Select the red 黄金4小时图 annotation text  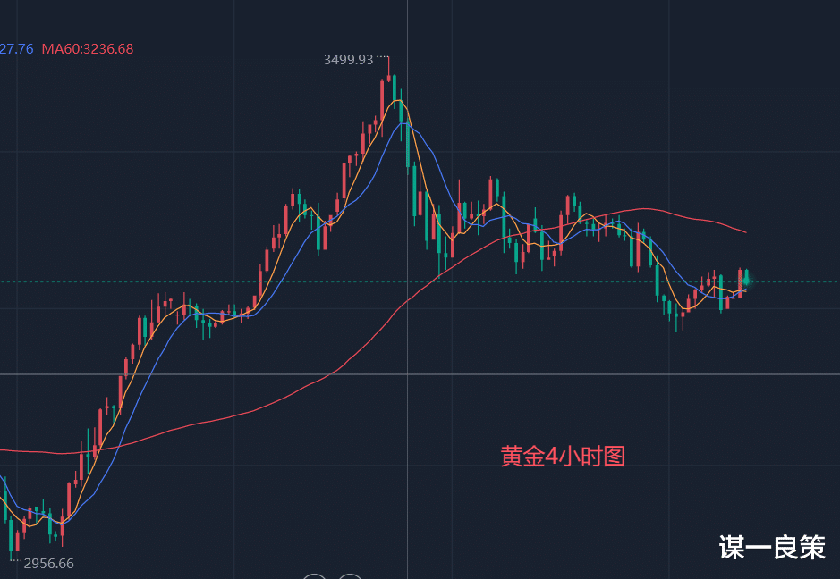tap(563, 457)
